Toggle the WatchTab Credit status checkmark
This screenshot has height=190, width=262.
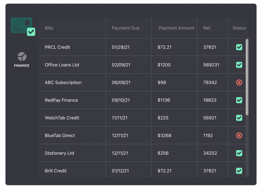click(239, 118)
